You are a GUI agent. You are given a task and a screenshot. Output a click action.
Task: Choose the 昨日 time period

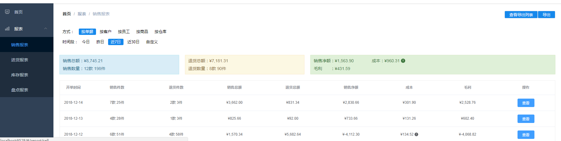(100, 42)
